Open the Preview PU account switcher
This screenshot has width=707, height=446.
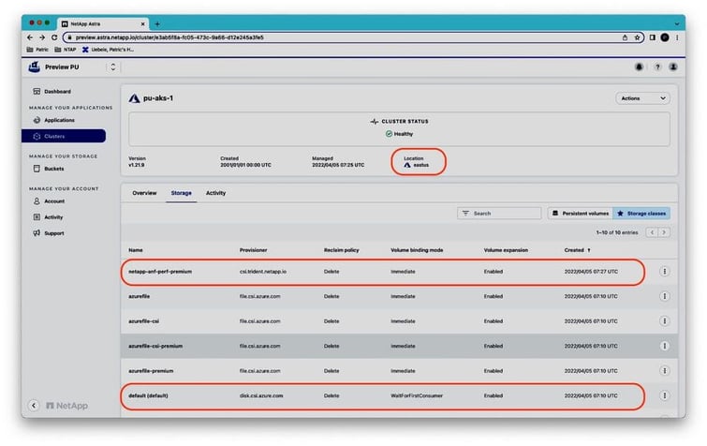point(113,67)
